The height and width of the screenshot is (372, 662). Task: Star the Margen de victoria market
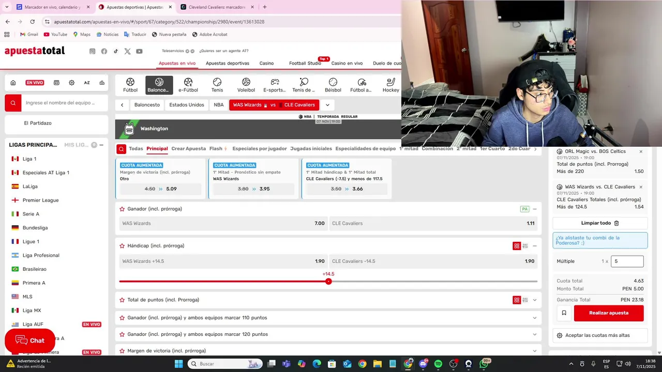pos(122,351)
